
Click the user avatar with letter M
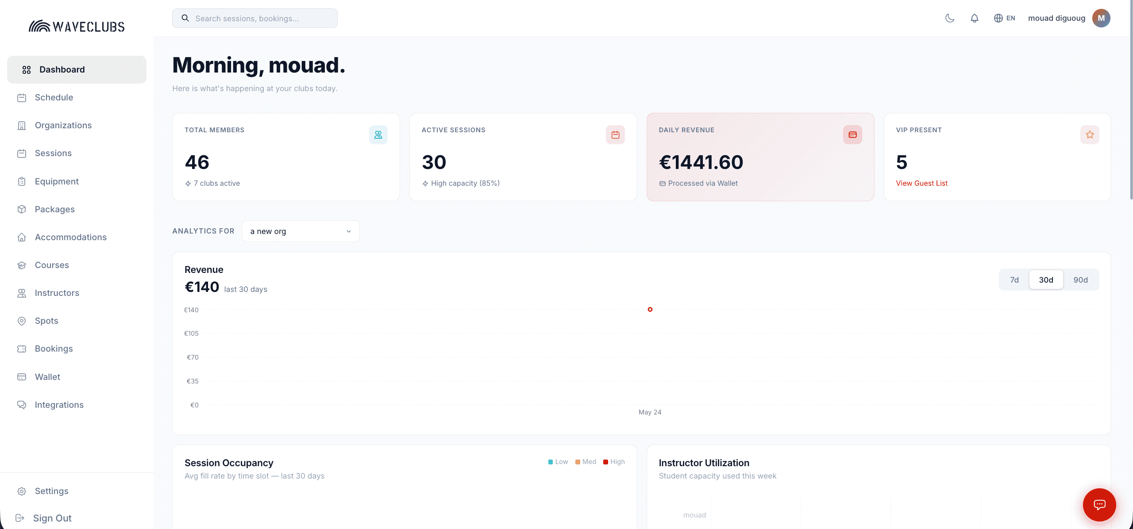1101,18
